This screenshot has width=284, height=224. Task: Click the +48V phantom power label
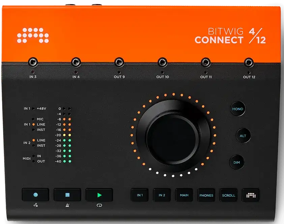pyautogui.click(x=41, y=108)
